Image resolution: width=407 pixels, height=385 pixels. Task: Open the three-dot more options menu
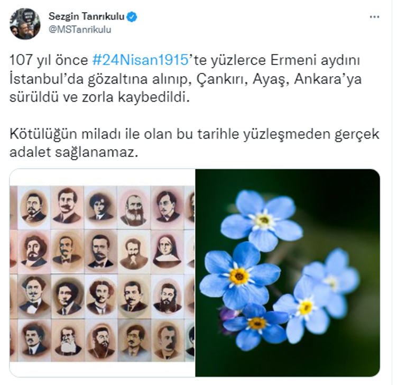pos(374,17)
